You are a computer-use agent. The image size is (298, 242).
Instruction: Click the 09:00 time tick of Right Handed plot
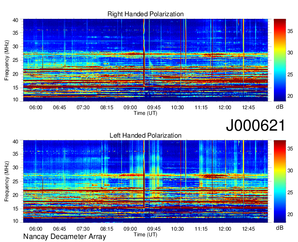(131, 107)
